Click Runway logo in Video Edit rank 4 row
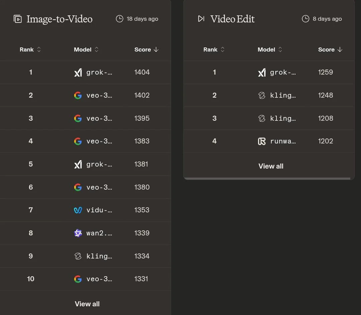Image resolution: width=361 pixels, height=315 pixels. [262, 141]
